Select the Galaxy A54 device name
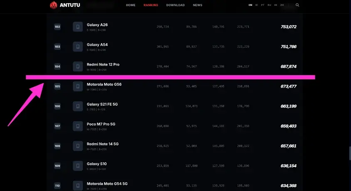This screenshot has height=191, width=351. coord(97,45)
